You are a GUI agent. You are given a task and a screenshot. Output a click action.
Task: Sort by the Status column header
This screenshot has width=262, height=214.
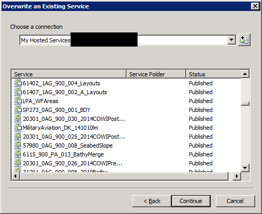(x=214, y=74)
